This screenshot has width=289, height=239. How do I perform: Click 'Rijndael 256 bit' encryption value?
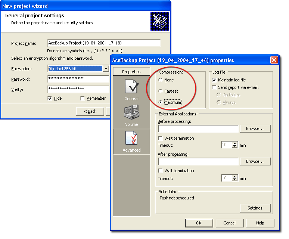coord(75,69)
